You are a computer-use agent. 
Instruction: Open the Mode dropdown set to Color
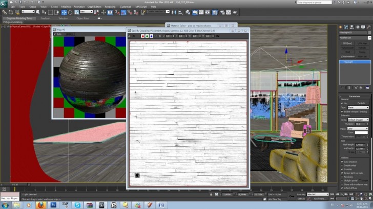357,129
